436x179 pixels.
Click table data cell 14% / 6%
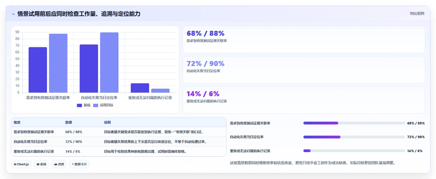73,151
